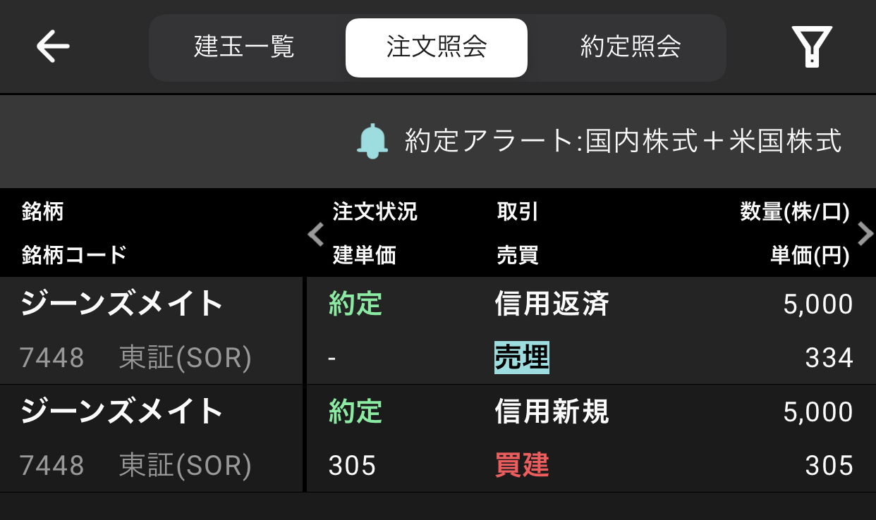Select the 注文照会 tab
The height and width of the screenshot is (520, 876).
coord(437,47)
